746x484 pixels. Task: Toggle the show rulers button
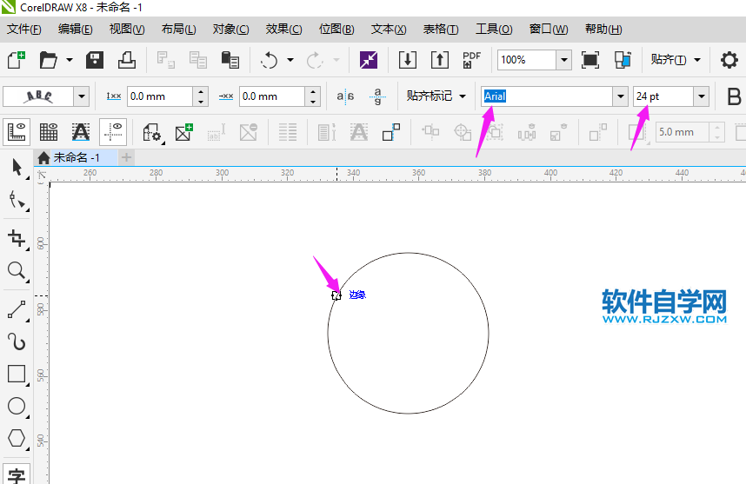pyautogui.click(x=17, y=132)
